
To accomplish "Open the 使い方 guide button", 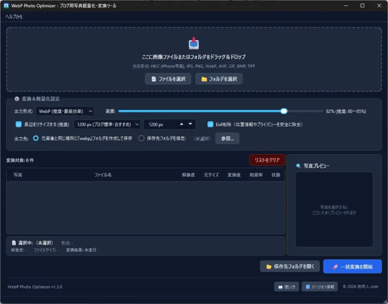I will tap(287, 287).
